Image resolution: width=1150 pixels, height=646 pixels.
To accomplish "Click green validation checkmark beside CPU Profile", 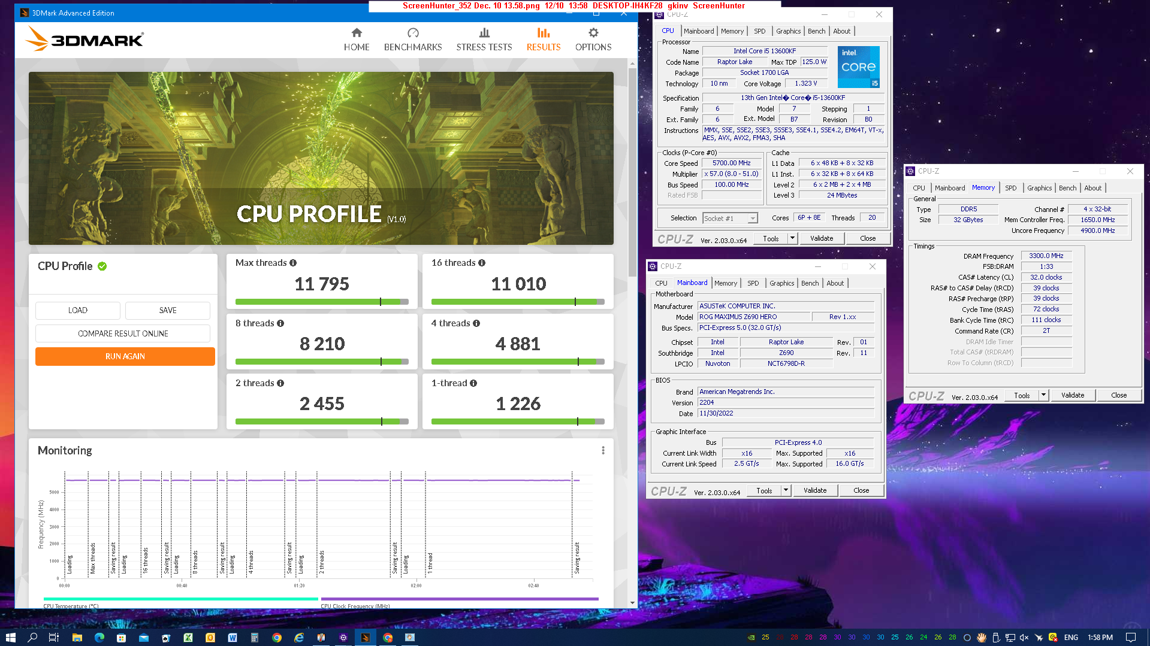I will (x=102, y=266).
